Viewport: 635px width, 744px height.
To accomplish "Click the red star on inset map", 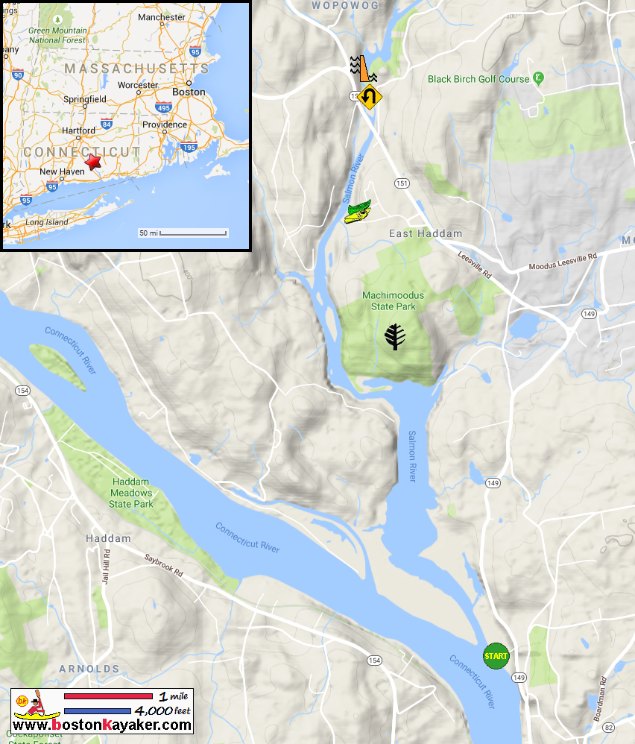I will (93, 163).
